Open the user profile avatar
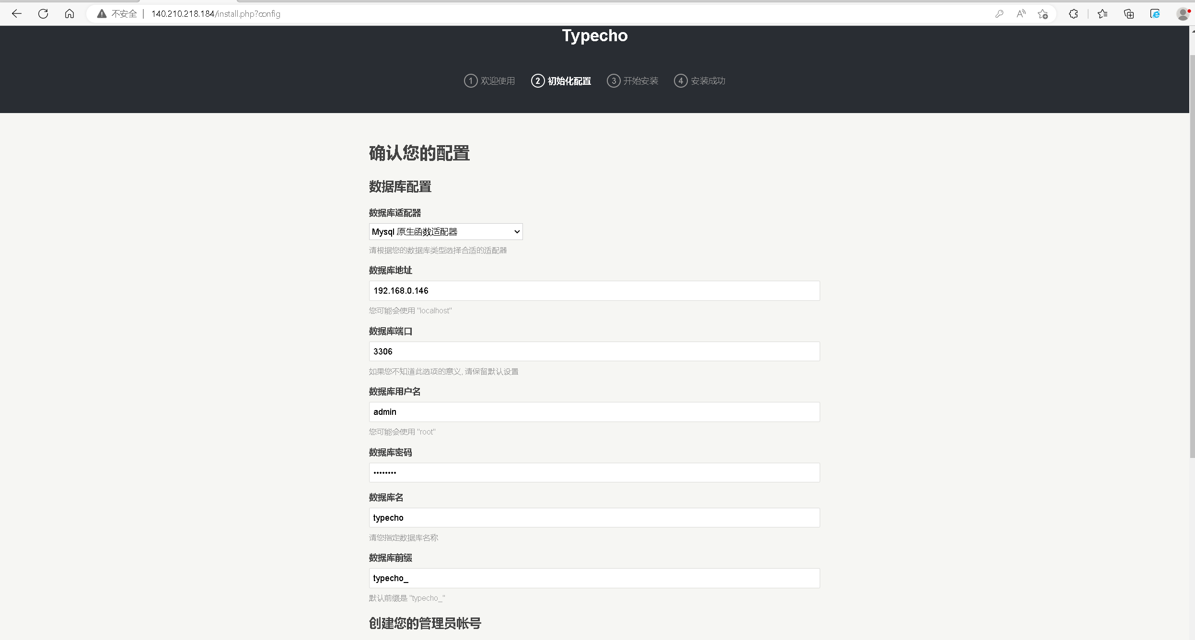 pyautogui.click(x=1183, y=14)
